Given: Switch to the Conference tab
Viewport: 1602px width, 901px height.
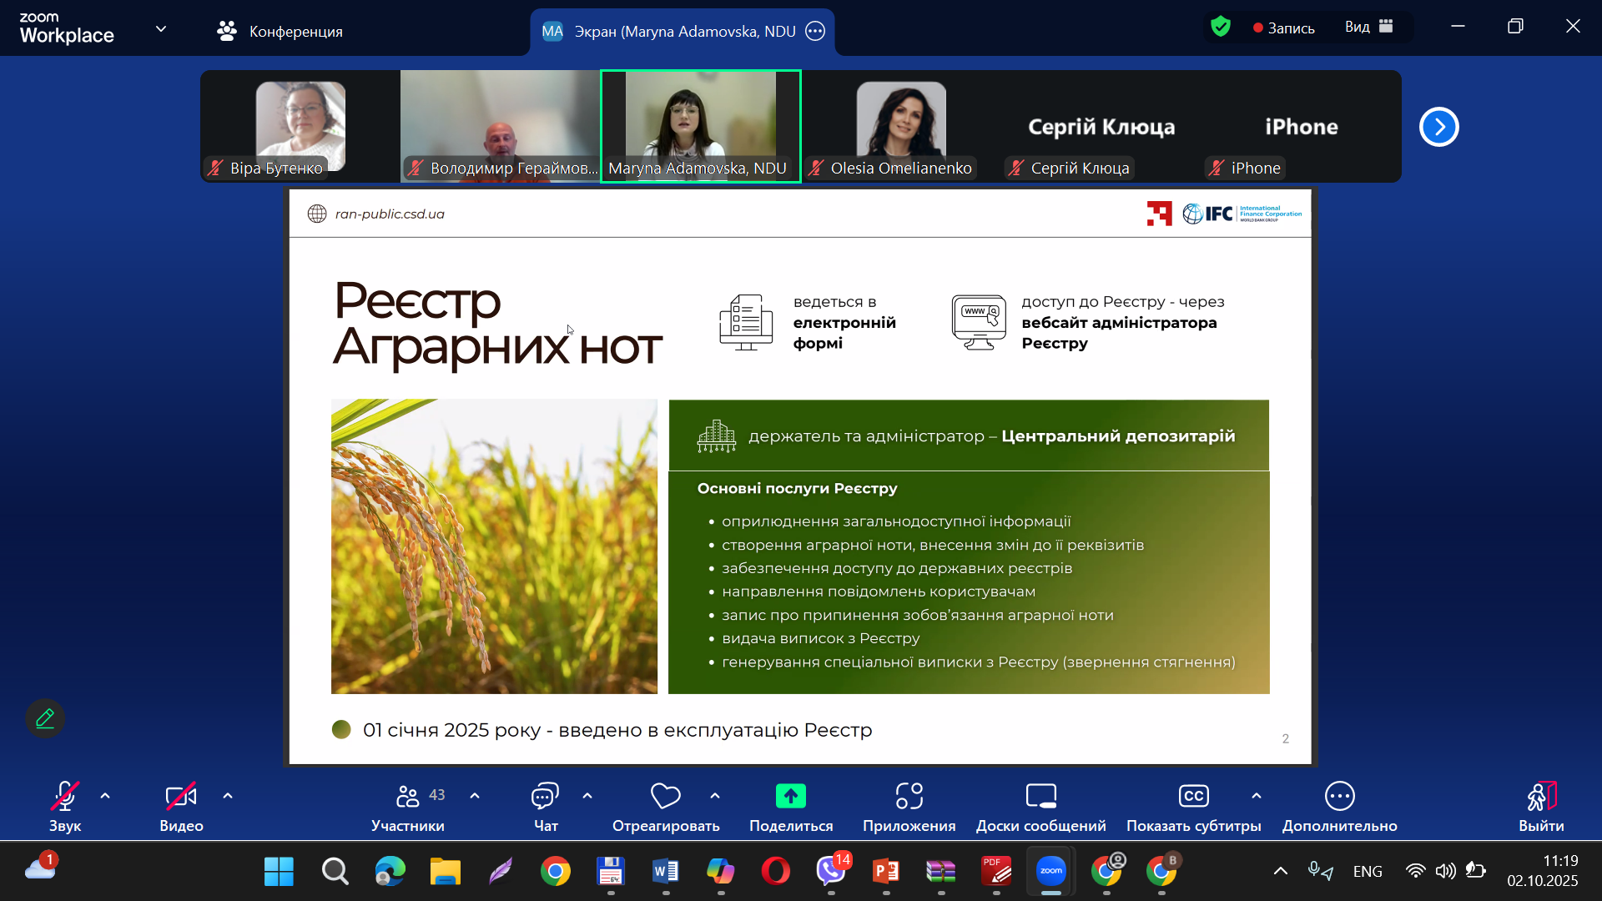Looking at the screenshot, I should (280, 31).
